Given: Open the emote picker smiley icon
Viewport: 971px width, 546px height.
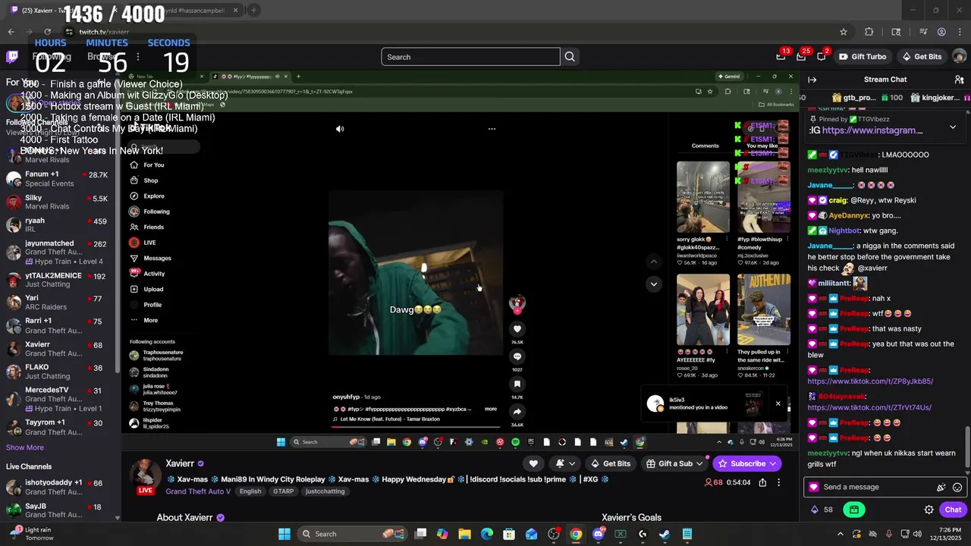Looking at the screenshot, I should click(957, 488).
